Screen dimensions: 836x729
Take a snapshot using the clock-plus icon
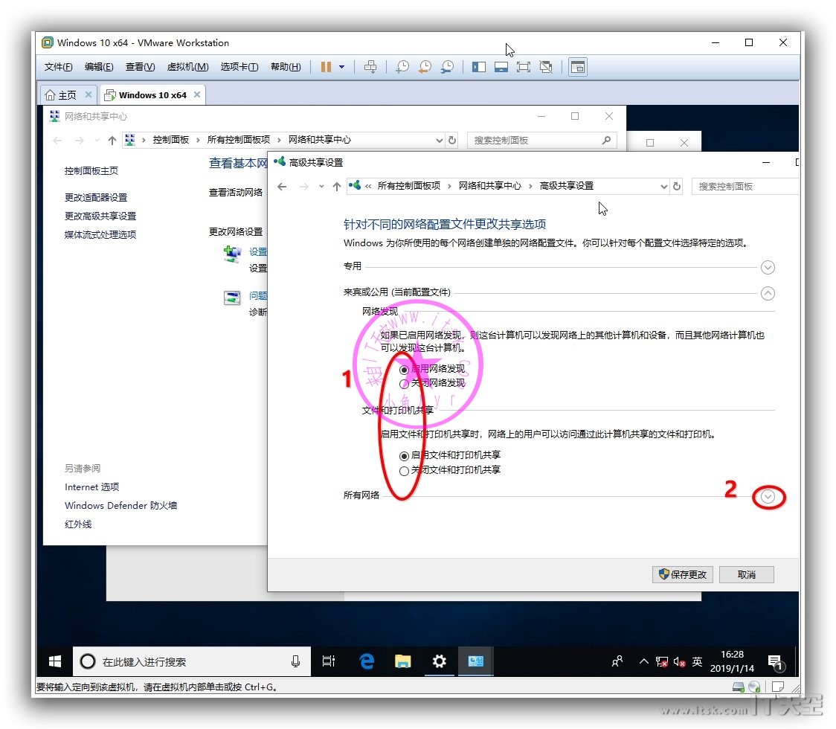402,67
